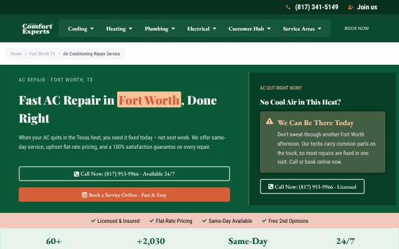The height and width of the screenshot is (249, 399).
Task: Click the 24/7 statistic
Action: (345, 241)
